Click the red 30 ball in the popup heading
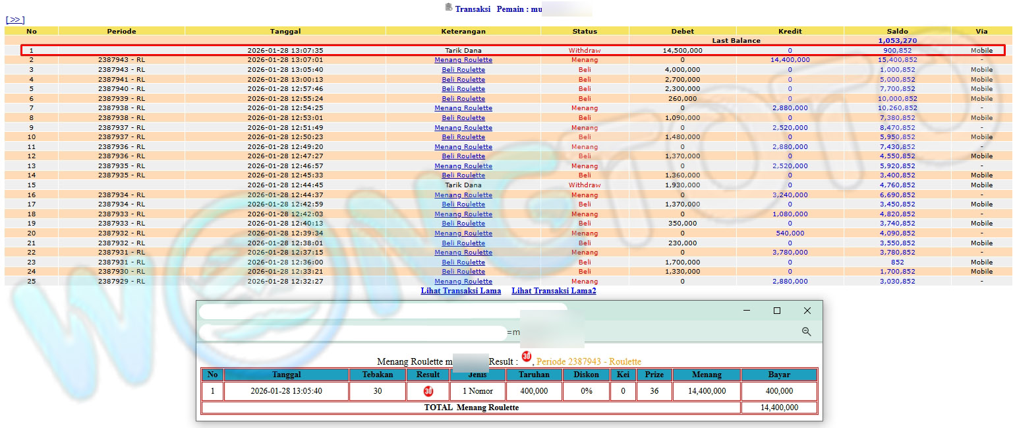Screen dimensions: 1013x428 526,356
